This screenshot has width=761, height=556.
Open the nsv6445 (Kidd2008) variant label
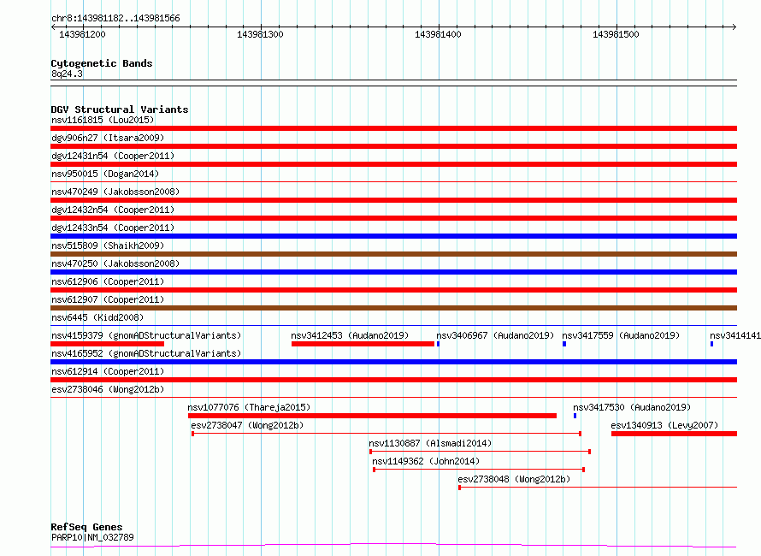coord(98,317)
